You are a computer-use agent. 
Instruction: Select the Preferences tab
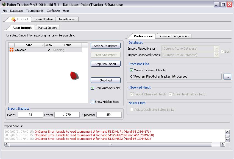(x=143, y=36)
